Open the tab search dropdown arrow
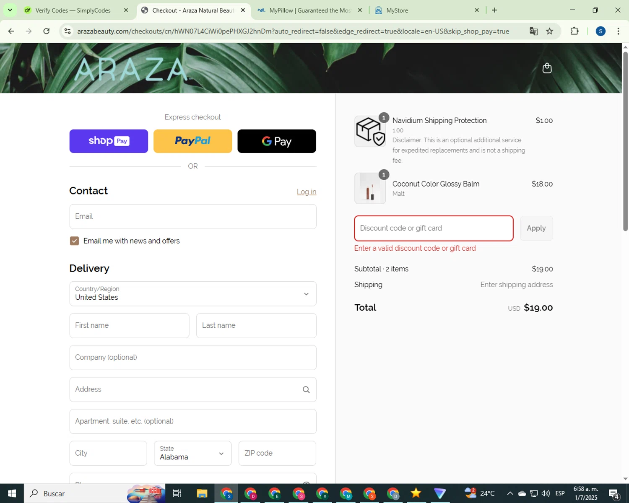 (x=10, y=10)
